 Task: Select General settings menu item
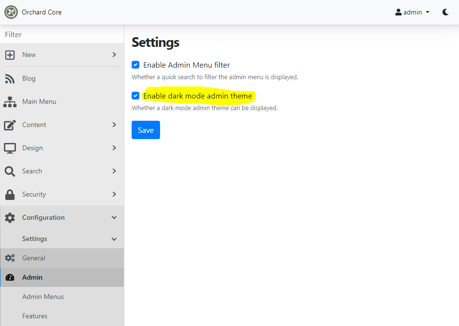(x=62, y=258)
